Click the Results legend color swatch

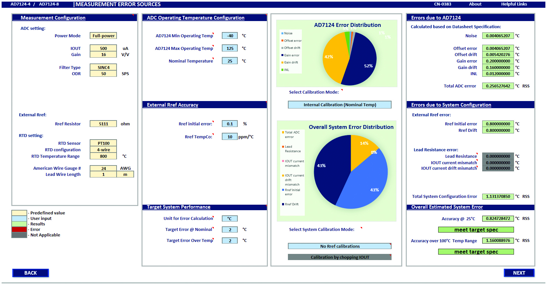coord(19,224)
